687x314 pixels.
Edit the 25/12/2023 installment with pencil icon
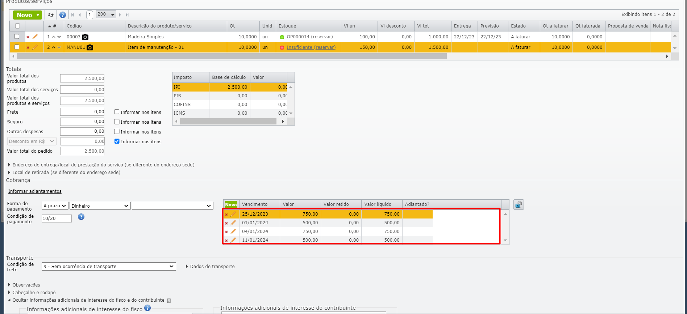[233, 214]
